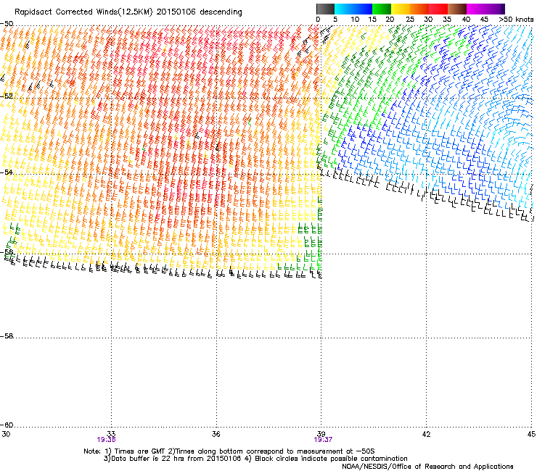Click the 'NOAA/NESDIS/Office of Research and Applications' credit
537x471 pixels.
[427, 467]
